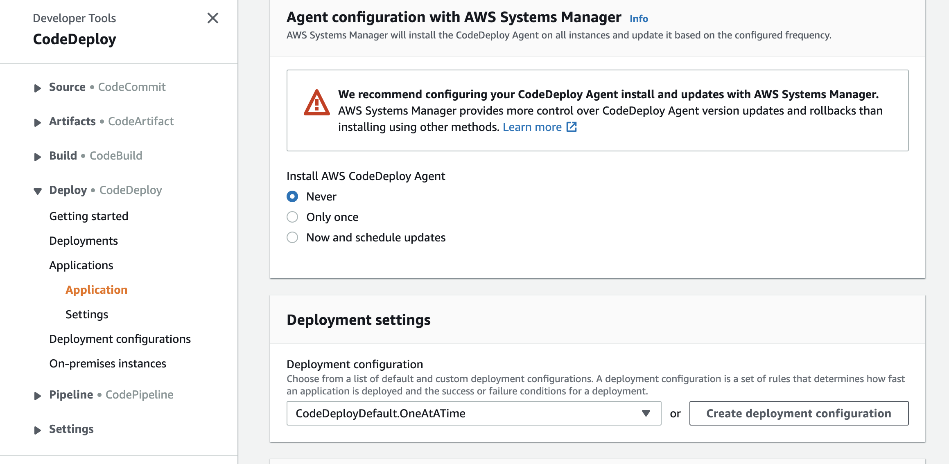Expand the Artifacts CodeArtifact section
The height and width of the screenshot is (464, 949).
38,122
